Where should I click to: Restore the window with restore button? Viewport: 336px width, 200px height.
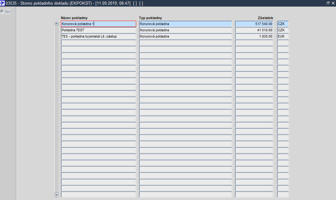coord(328,3)
